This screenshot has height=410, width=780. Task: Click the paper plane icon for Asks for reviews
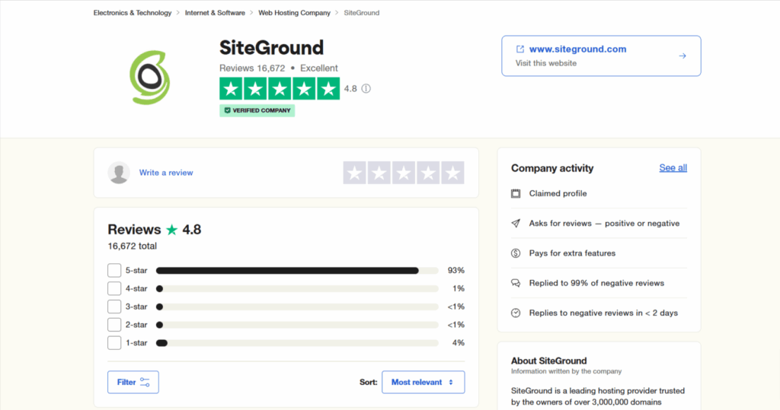516,224
